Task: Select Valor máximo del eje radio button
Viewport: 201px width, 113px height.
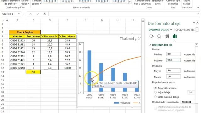Action: 155,97
